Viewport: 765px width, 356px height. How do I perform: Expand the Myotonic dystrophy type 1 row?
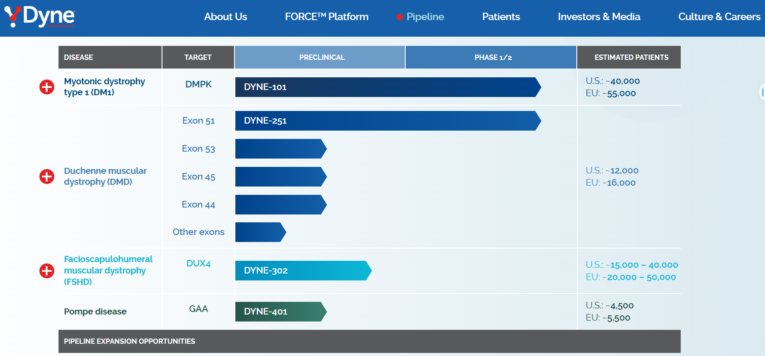pyautogui.click(x=47, y=87)
